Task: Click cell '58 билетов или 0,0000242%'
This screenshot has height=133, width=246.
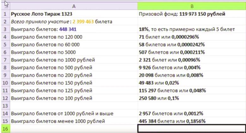Action: (x=192, y=45)
